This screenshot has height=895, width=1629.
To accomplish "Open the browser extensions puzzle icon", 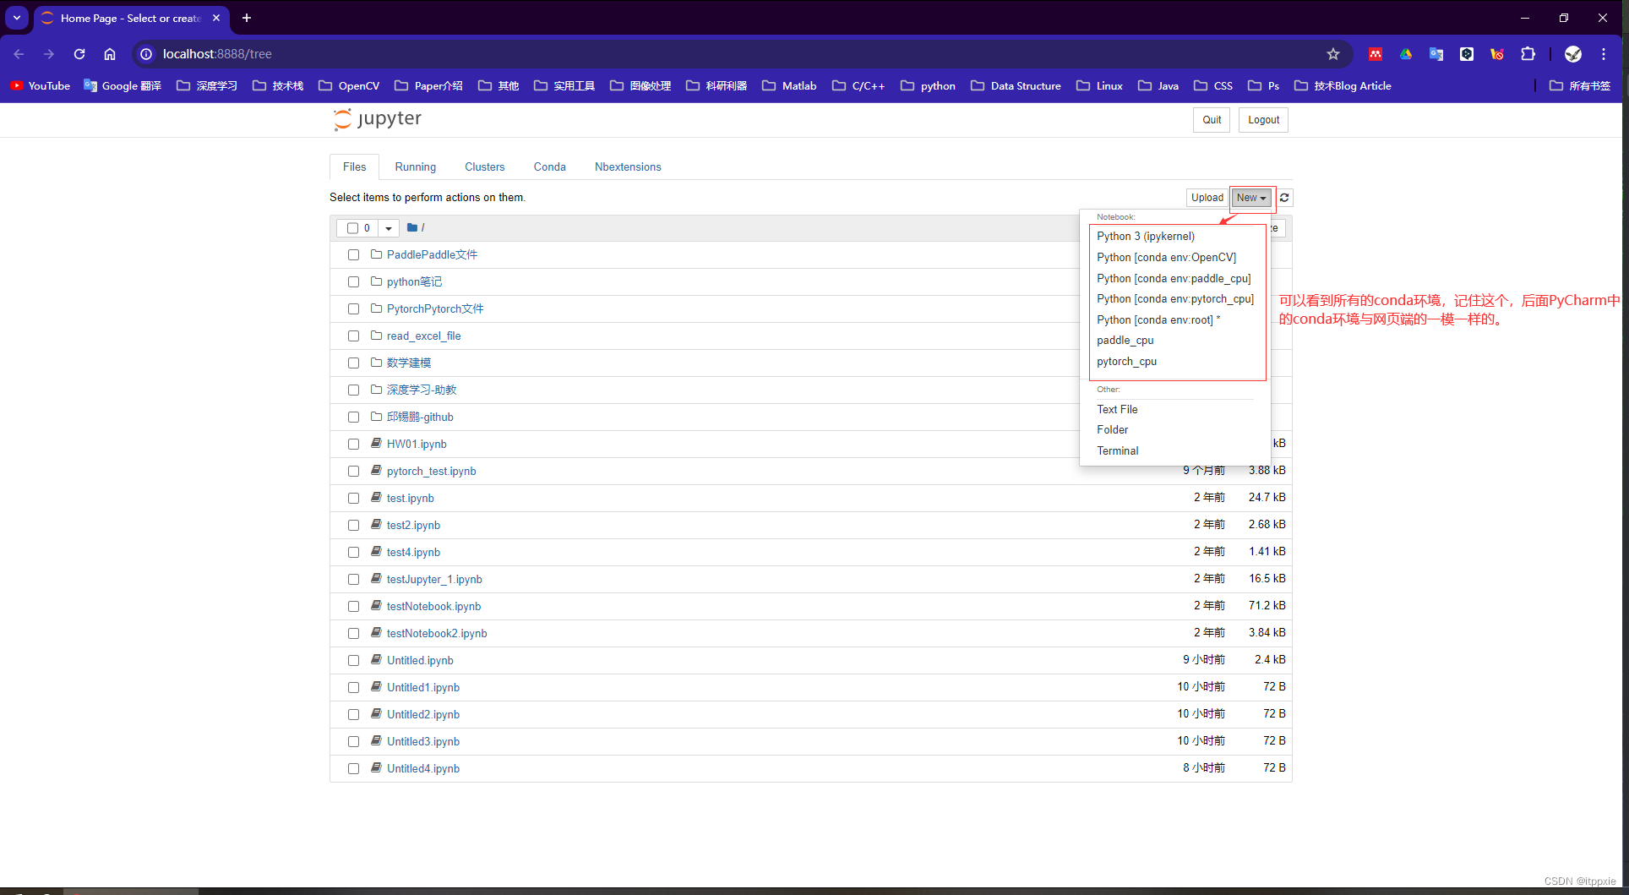I will coord(1528,53).
